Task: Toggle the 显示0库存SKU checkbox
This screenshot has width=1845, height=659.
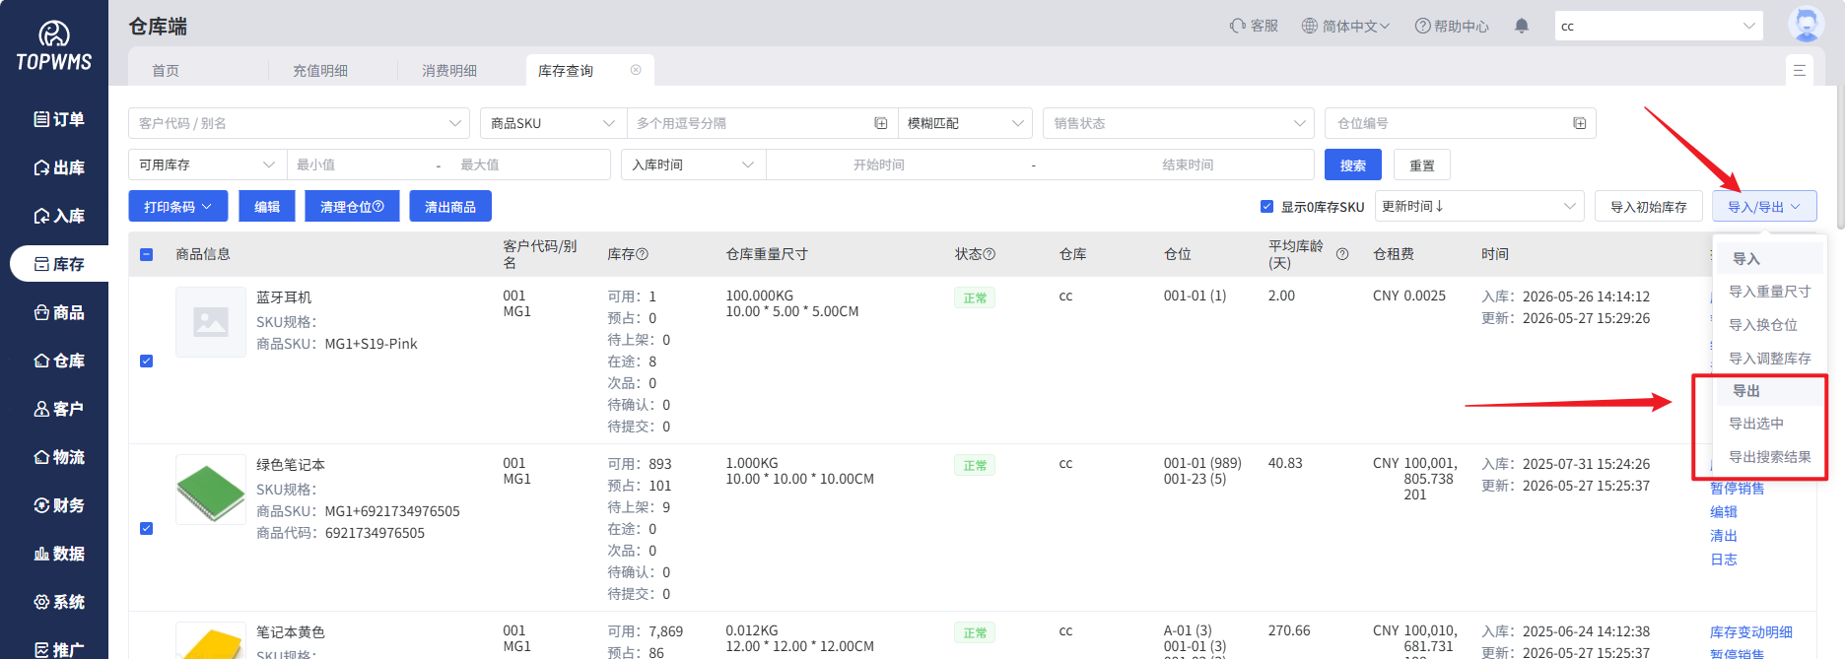Action: [x=1266, y=206]
